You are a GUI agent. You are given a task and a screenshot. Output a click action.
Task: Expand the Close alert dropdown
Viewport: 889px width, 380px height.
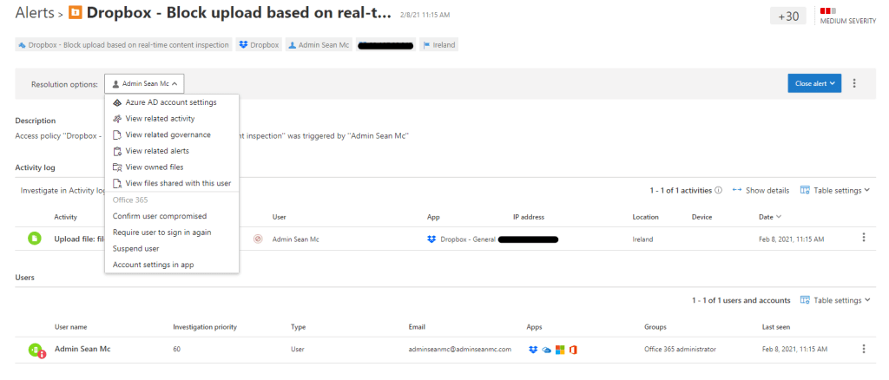815,83
